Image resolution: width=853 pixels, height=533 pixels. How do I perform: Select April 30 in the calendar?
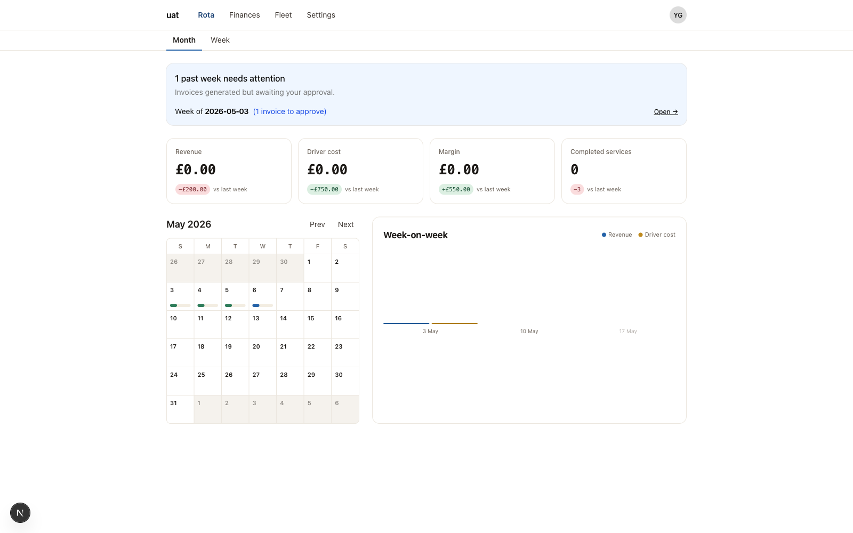click(290, 268)
